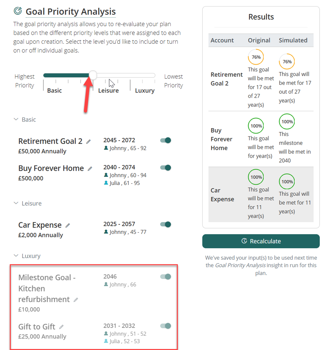This screenshot has width=324, height=350.
Task: Toggle the Kitchen refurbishment milestone goal switch
Action: click(166, 277)
